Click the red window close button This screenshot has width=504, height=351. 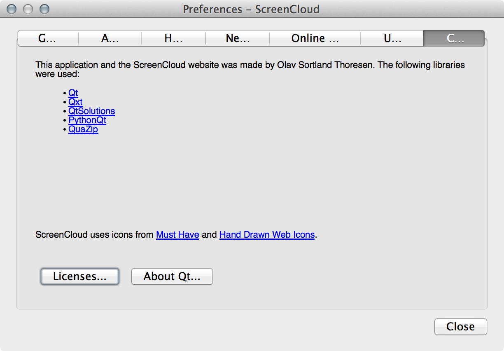12,9
